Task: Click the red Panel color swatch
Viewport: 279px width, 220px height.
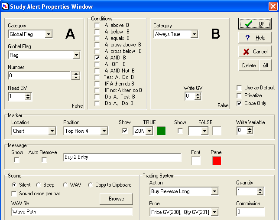Action: [x=217, y=161]
